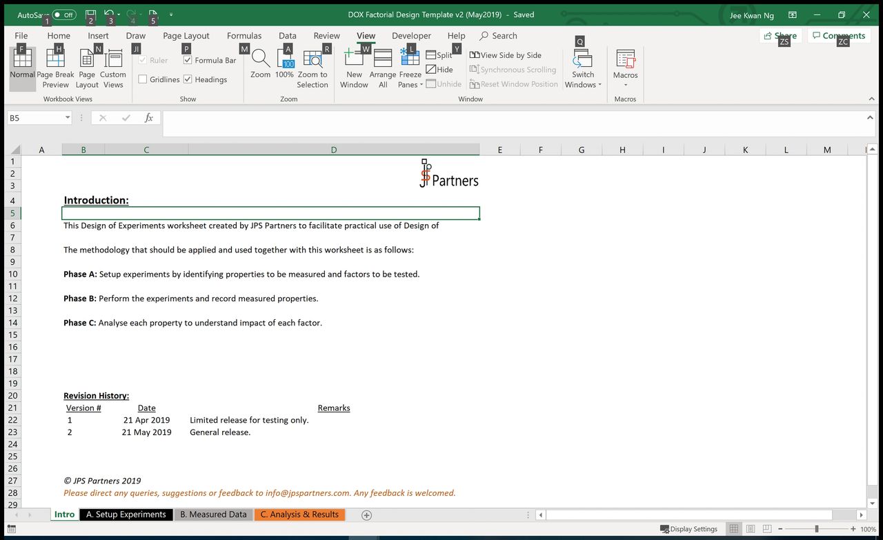Switch to Page Break Preview view
Screen dimensions: 883x540
[x=55, y=68]
